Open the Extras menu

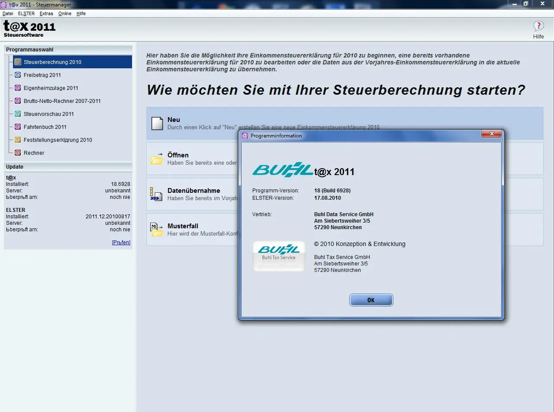[x=46, y=13]
